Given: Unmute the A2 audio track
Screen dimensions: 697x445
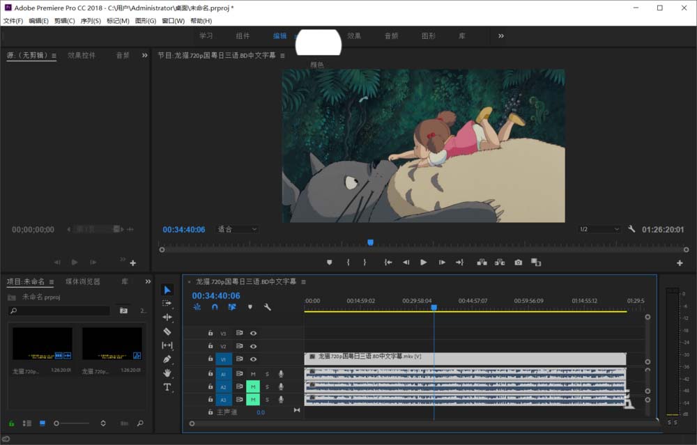Looking at the screenshot, I should pyautogui.click(x=253, y=386).
